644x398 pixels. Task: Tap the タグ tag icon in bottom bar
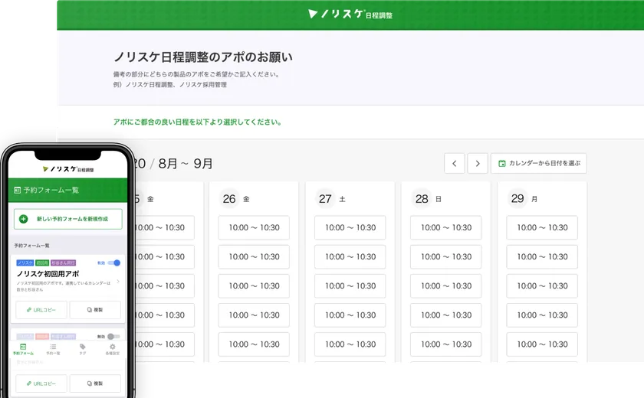[83, 347]
